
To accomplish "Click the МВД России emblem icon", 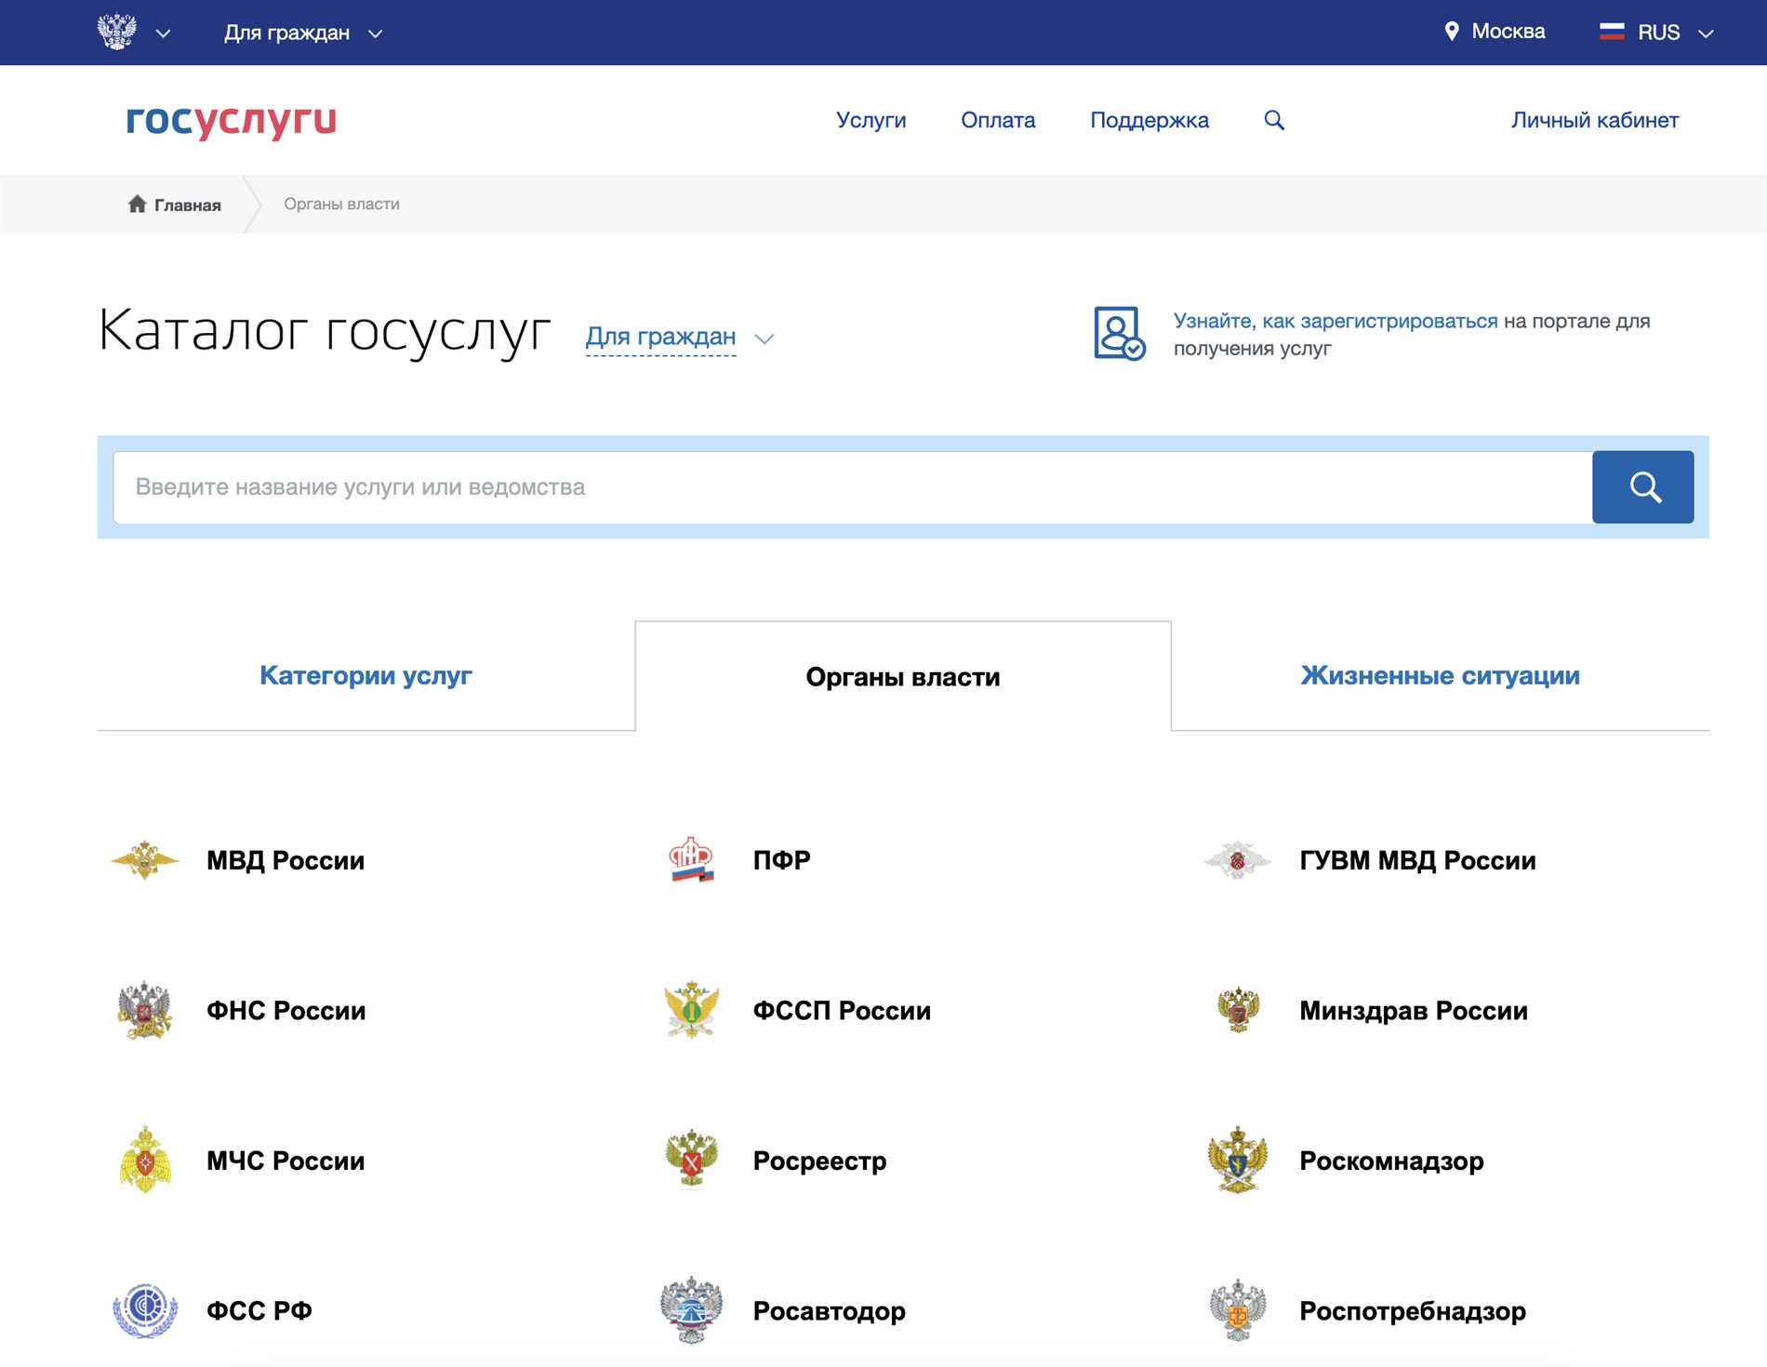I will [x=145, y=860].
